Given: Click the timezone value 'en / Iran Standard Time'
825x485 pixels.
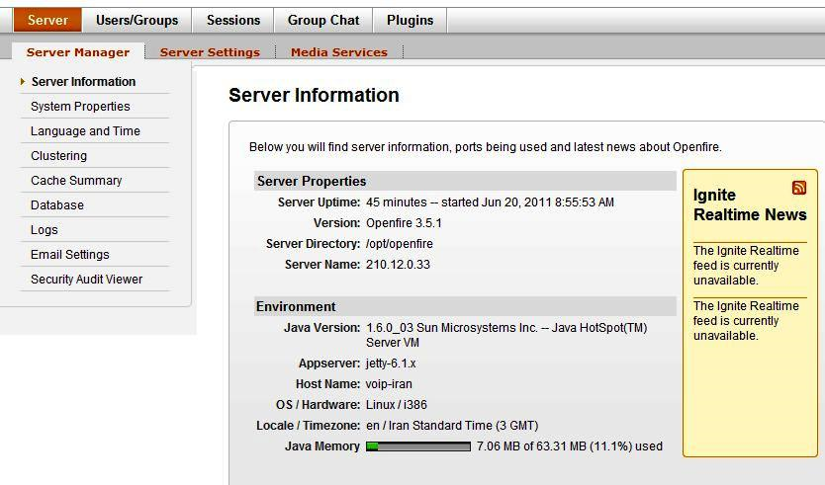Looking at the screenshot, I should (428, 425).
